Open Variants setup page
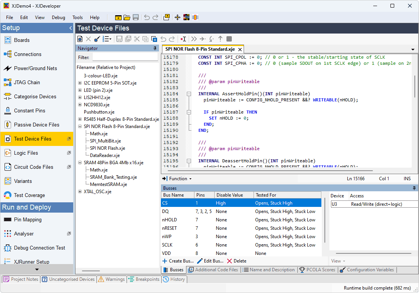Viewport: 419px width, 293px height. [x=37, y=181]
